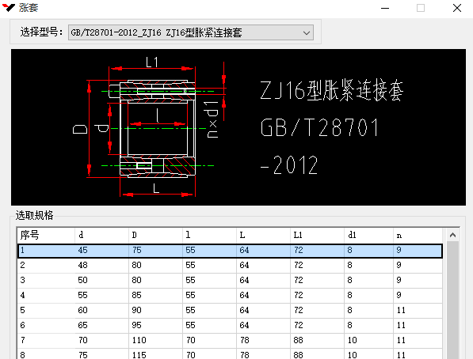The width and height of the screenshot is (473, 359).
Task: Select row 7 with d value 70
Action: click(x=230, y=341)
